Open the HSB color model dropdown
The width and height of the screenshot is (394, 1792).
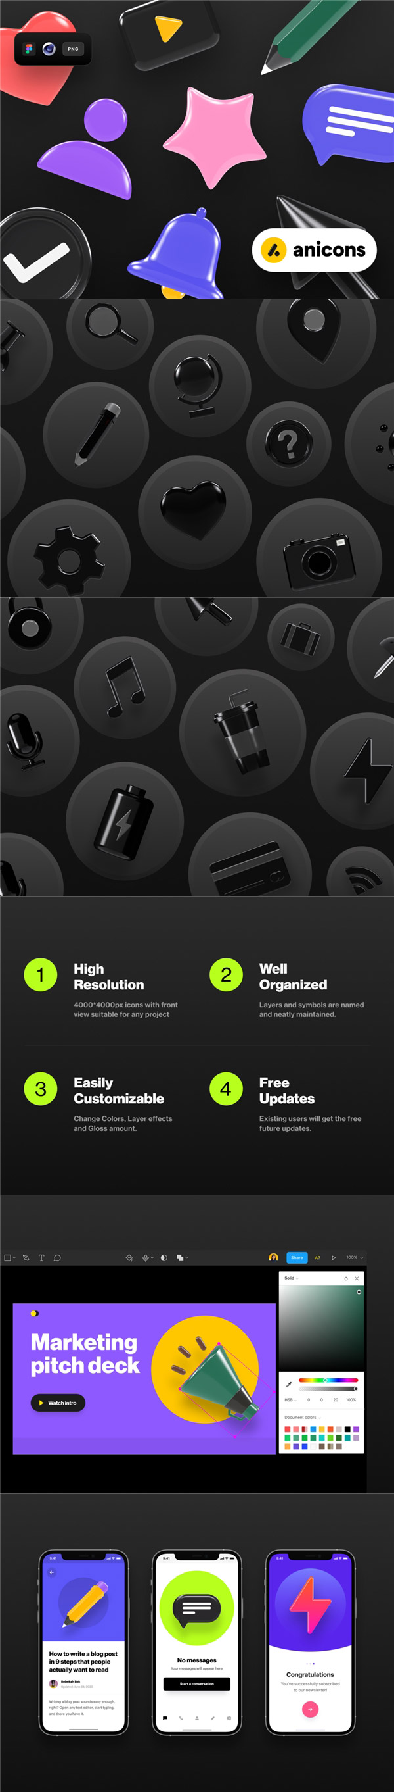290,1399
